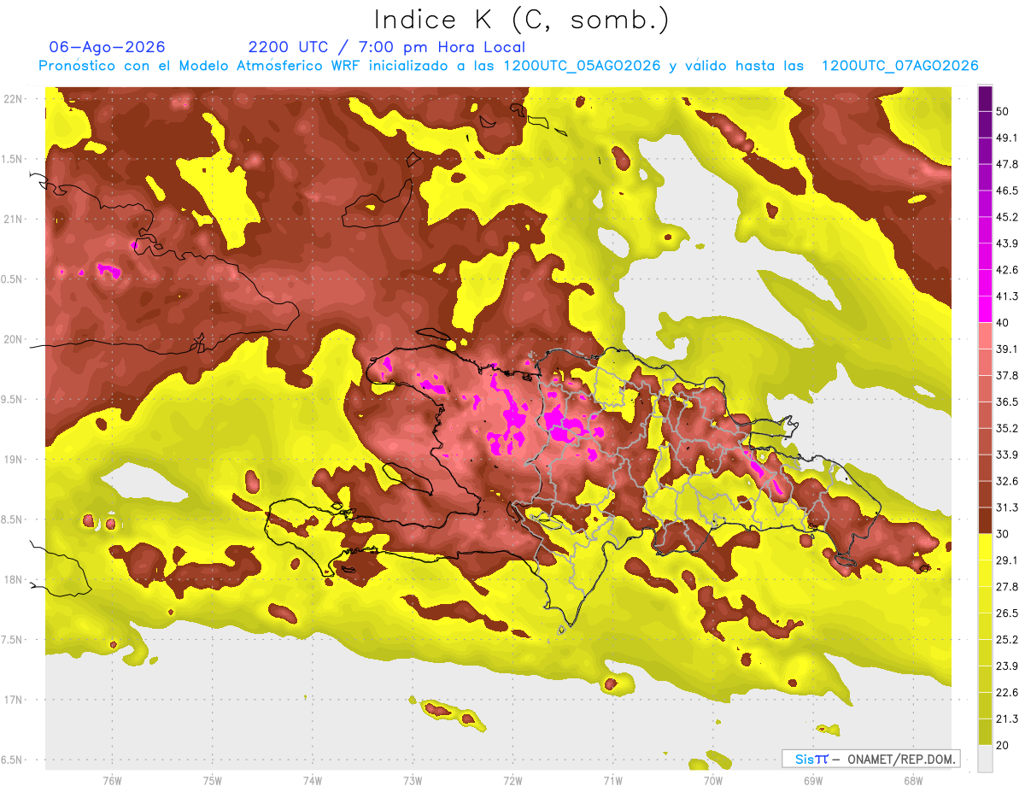
Task: Click the colorbar value '25.2'
Action: point(1007,640)
